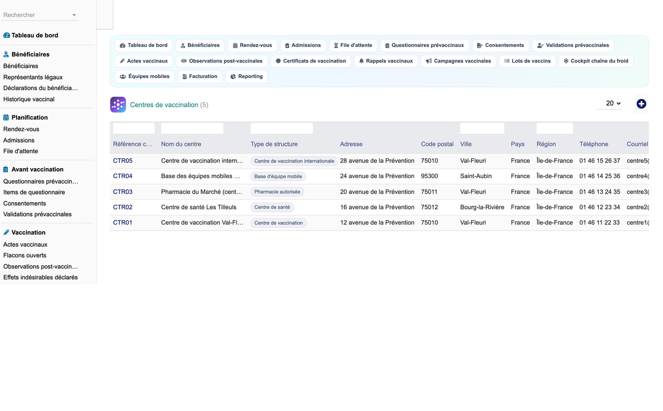Open centre record CTR03
Viewport: 663px width, 411px height.
pos(123,192)
